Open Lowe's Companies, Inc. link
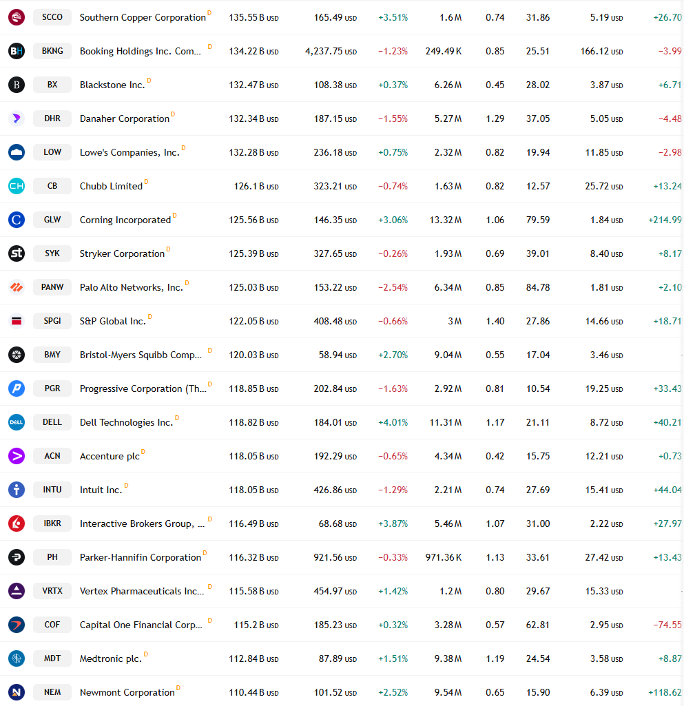Viewport: 684px width, 706px height. tap(129, 153)
